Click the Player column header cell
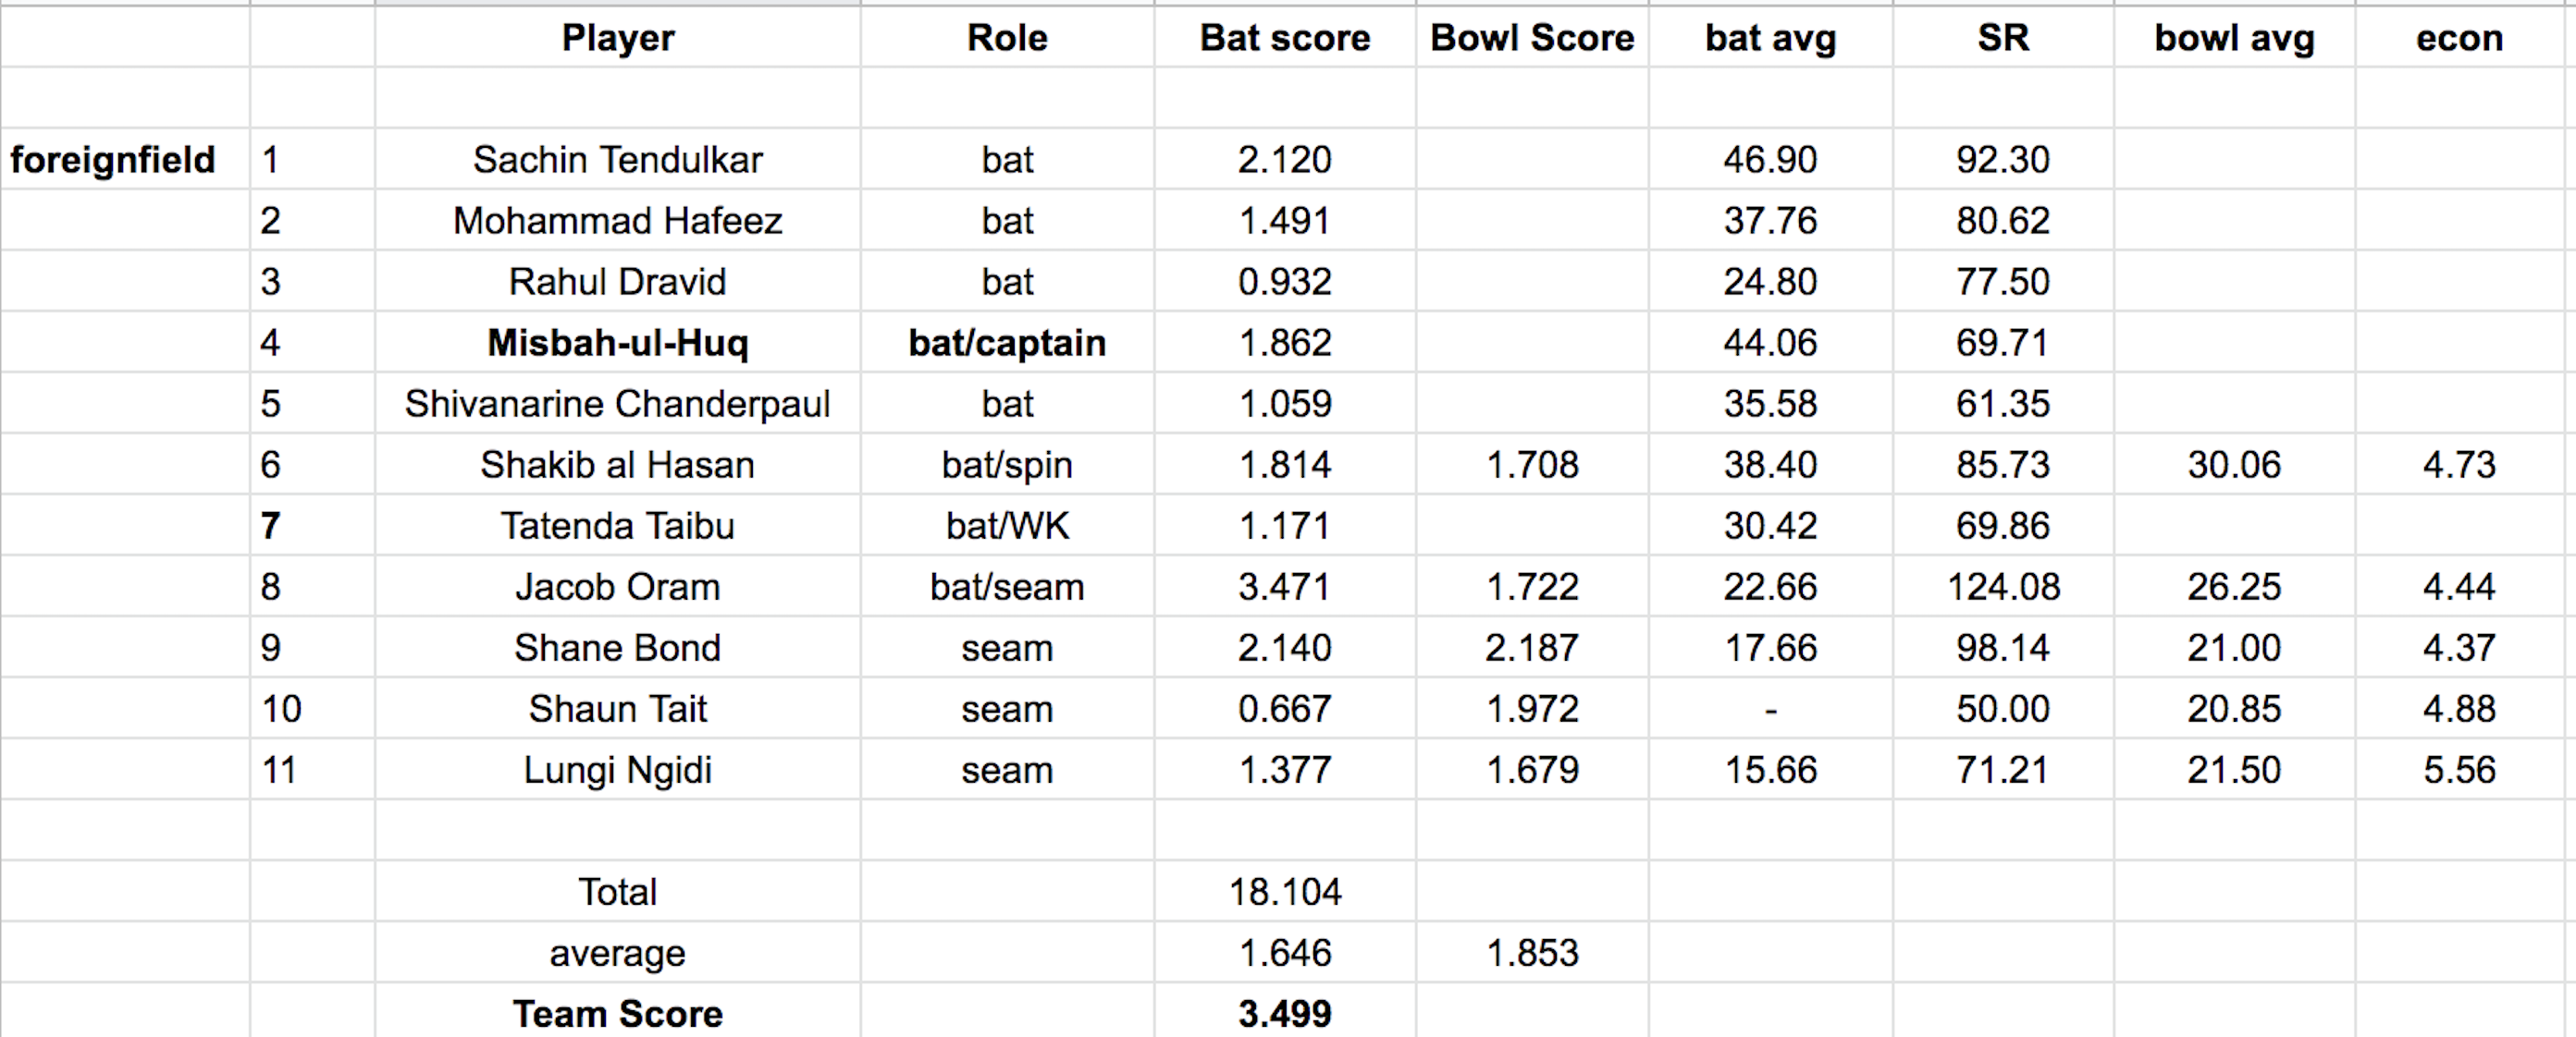This screenshot has width=2576, height=1037. click(617, 38)
